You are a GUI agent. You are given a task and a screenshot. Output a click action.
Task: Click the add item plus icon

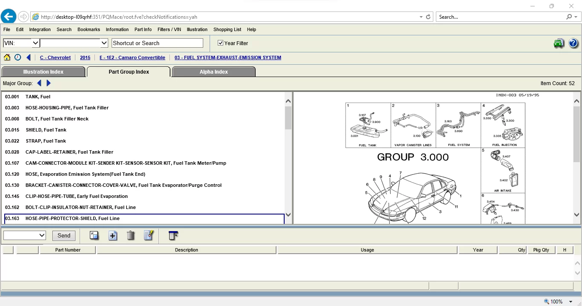click(112, 235)
